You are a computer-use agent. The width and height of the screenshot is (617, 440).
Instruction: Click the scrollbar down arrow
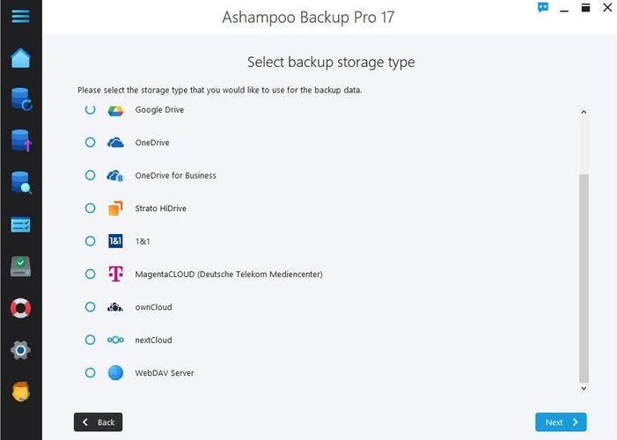(584, 387)
